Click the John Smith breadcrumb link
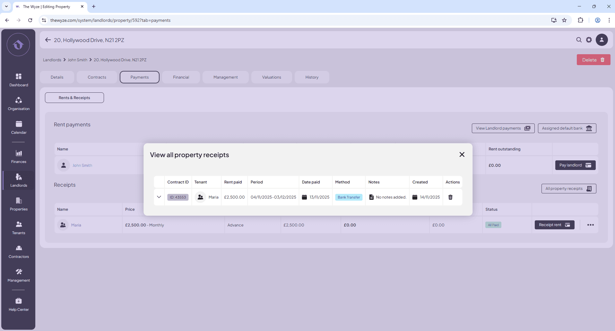 77,60
